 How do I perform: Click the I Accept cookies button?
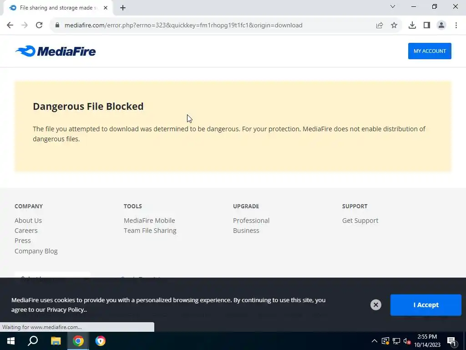click(426, 305)
